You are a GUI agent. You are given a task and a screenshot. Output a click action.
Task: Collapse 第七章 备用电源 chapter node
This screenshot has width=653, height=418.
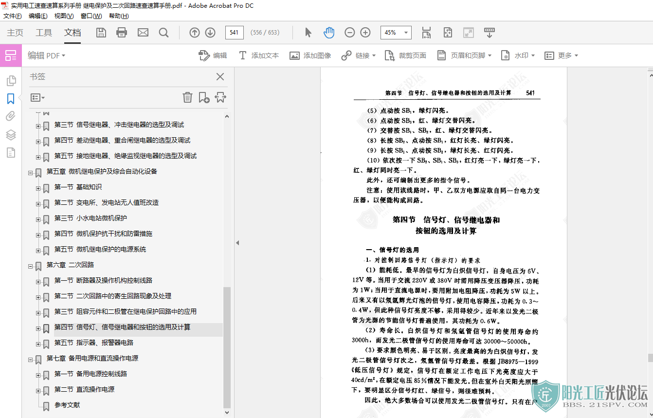[30, 359]
